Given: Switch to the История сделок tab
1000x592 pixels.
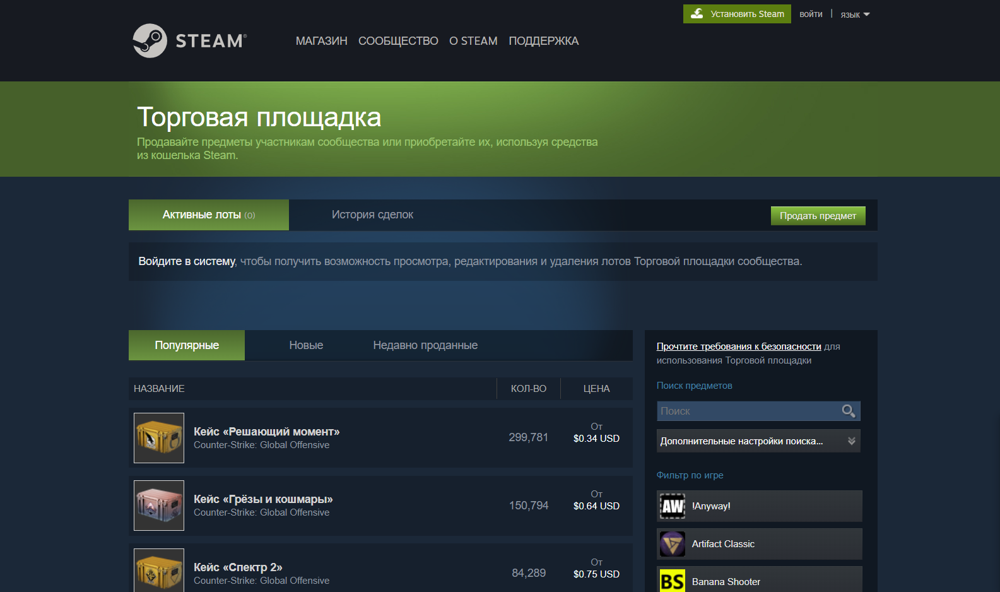Looking at the screenshot, I should [372, 215].
